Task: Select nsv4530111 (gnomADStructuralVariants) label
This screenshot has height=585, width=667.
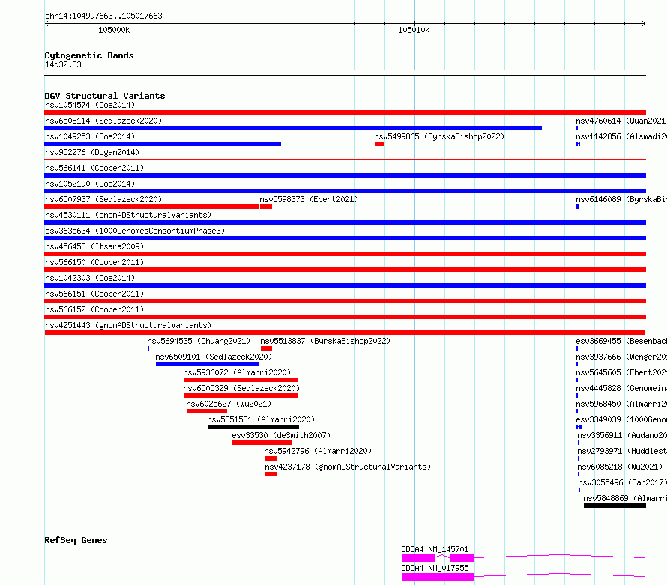Action: [128, 215]
